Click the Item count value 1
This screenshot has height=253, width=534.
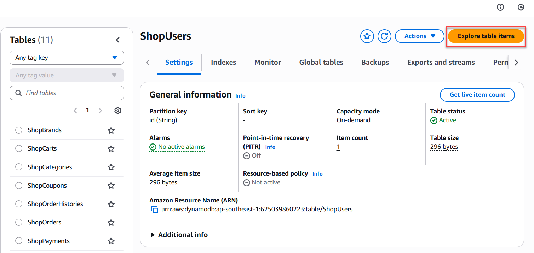tap(338, 147)
